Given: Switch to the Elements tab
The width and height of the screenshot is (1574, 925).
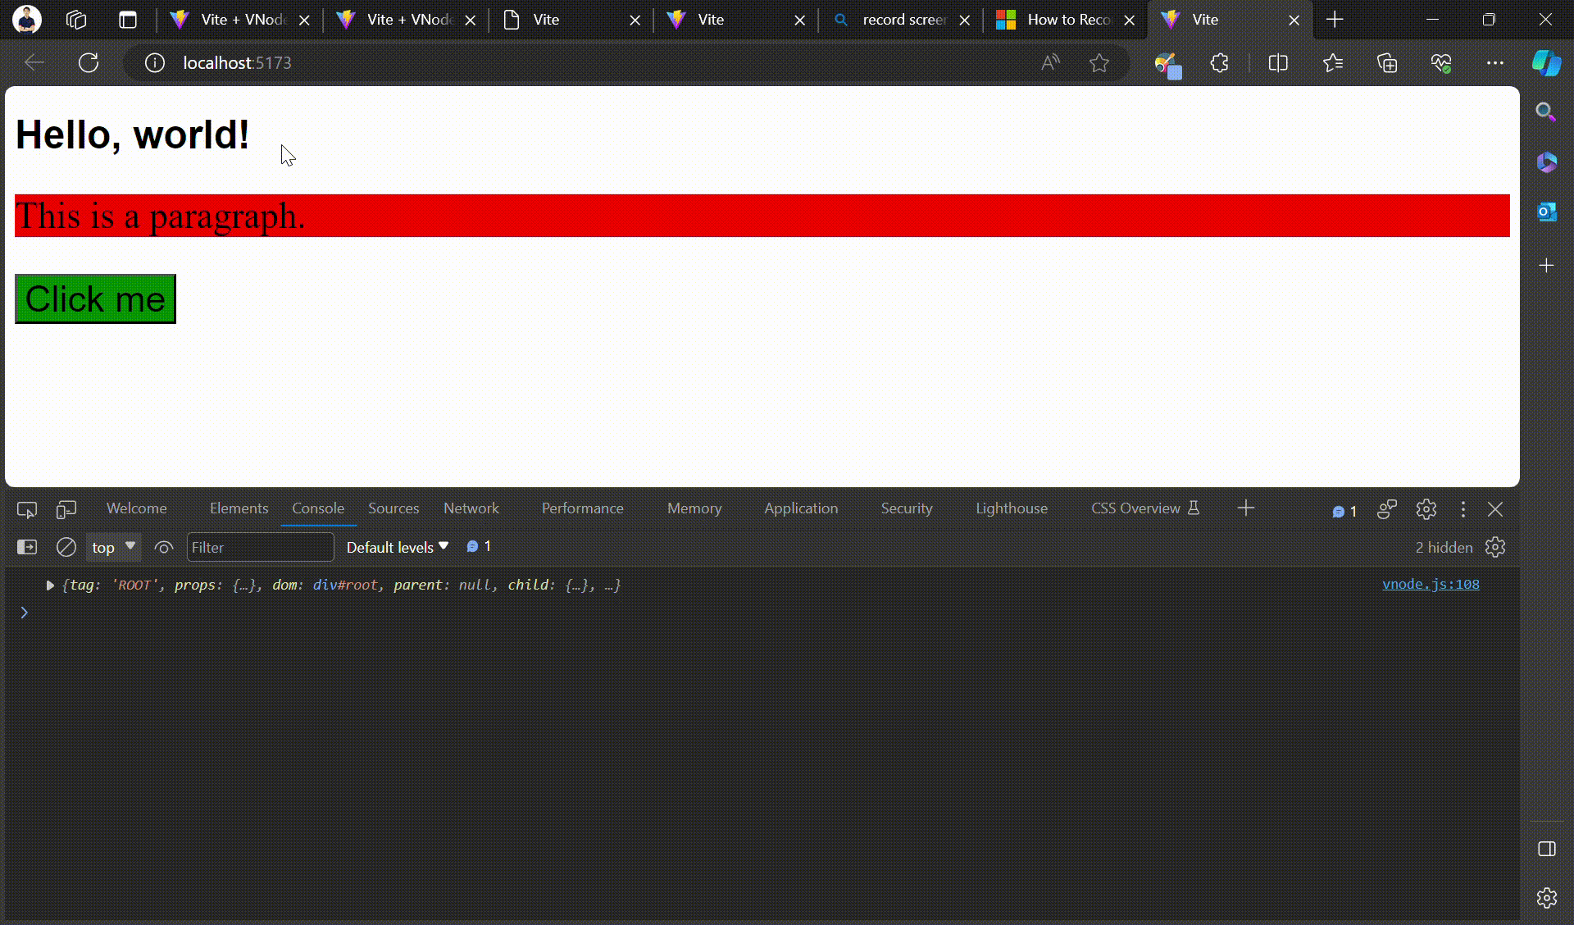Looking at the screenshot, I should (239, 508).
